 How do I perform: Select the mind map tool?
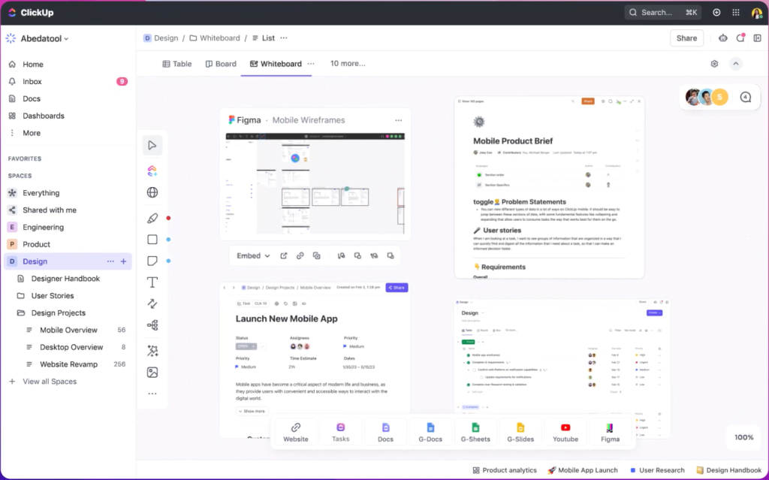[152, 325]
